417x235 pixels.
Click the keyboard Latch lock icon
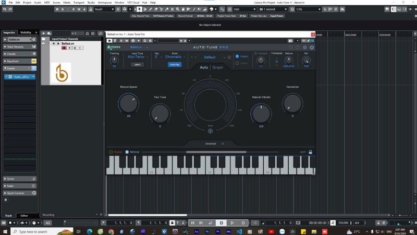click(310, 152)
